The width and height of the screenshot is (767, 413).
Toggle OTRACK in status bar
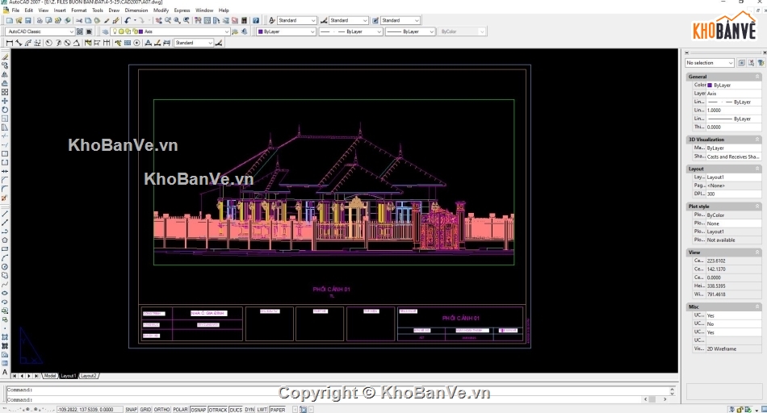pyautogui.click(x=218, y=410)
